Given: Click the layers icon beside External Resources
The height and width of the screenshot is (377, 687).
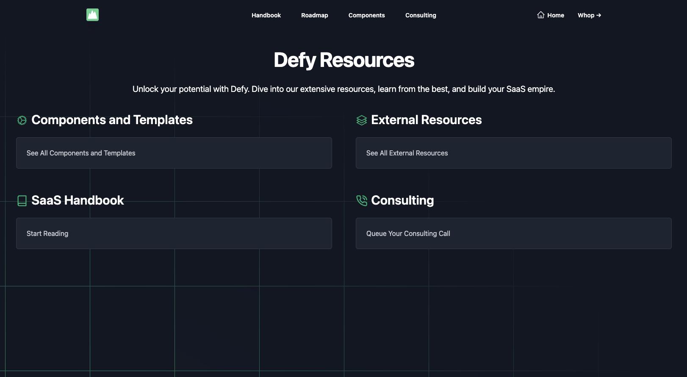Looking at the screenshot, I should point(362,120).
